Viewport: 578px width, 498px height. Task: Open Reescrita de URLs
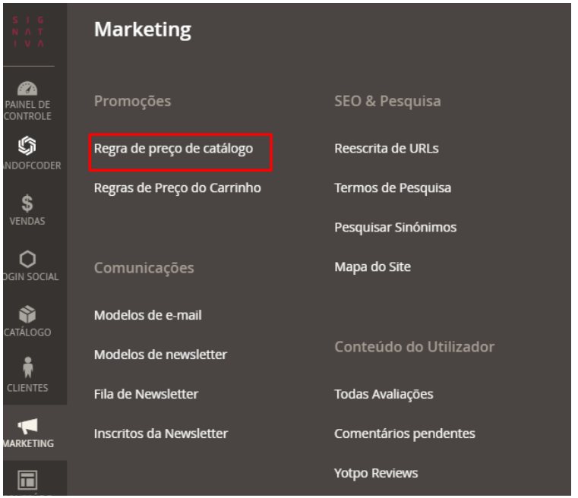pos(386,148)
